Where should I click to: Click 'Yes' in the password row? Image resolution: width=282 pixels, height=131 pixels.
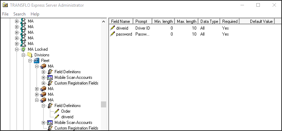(225, 34)
